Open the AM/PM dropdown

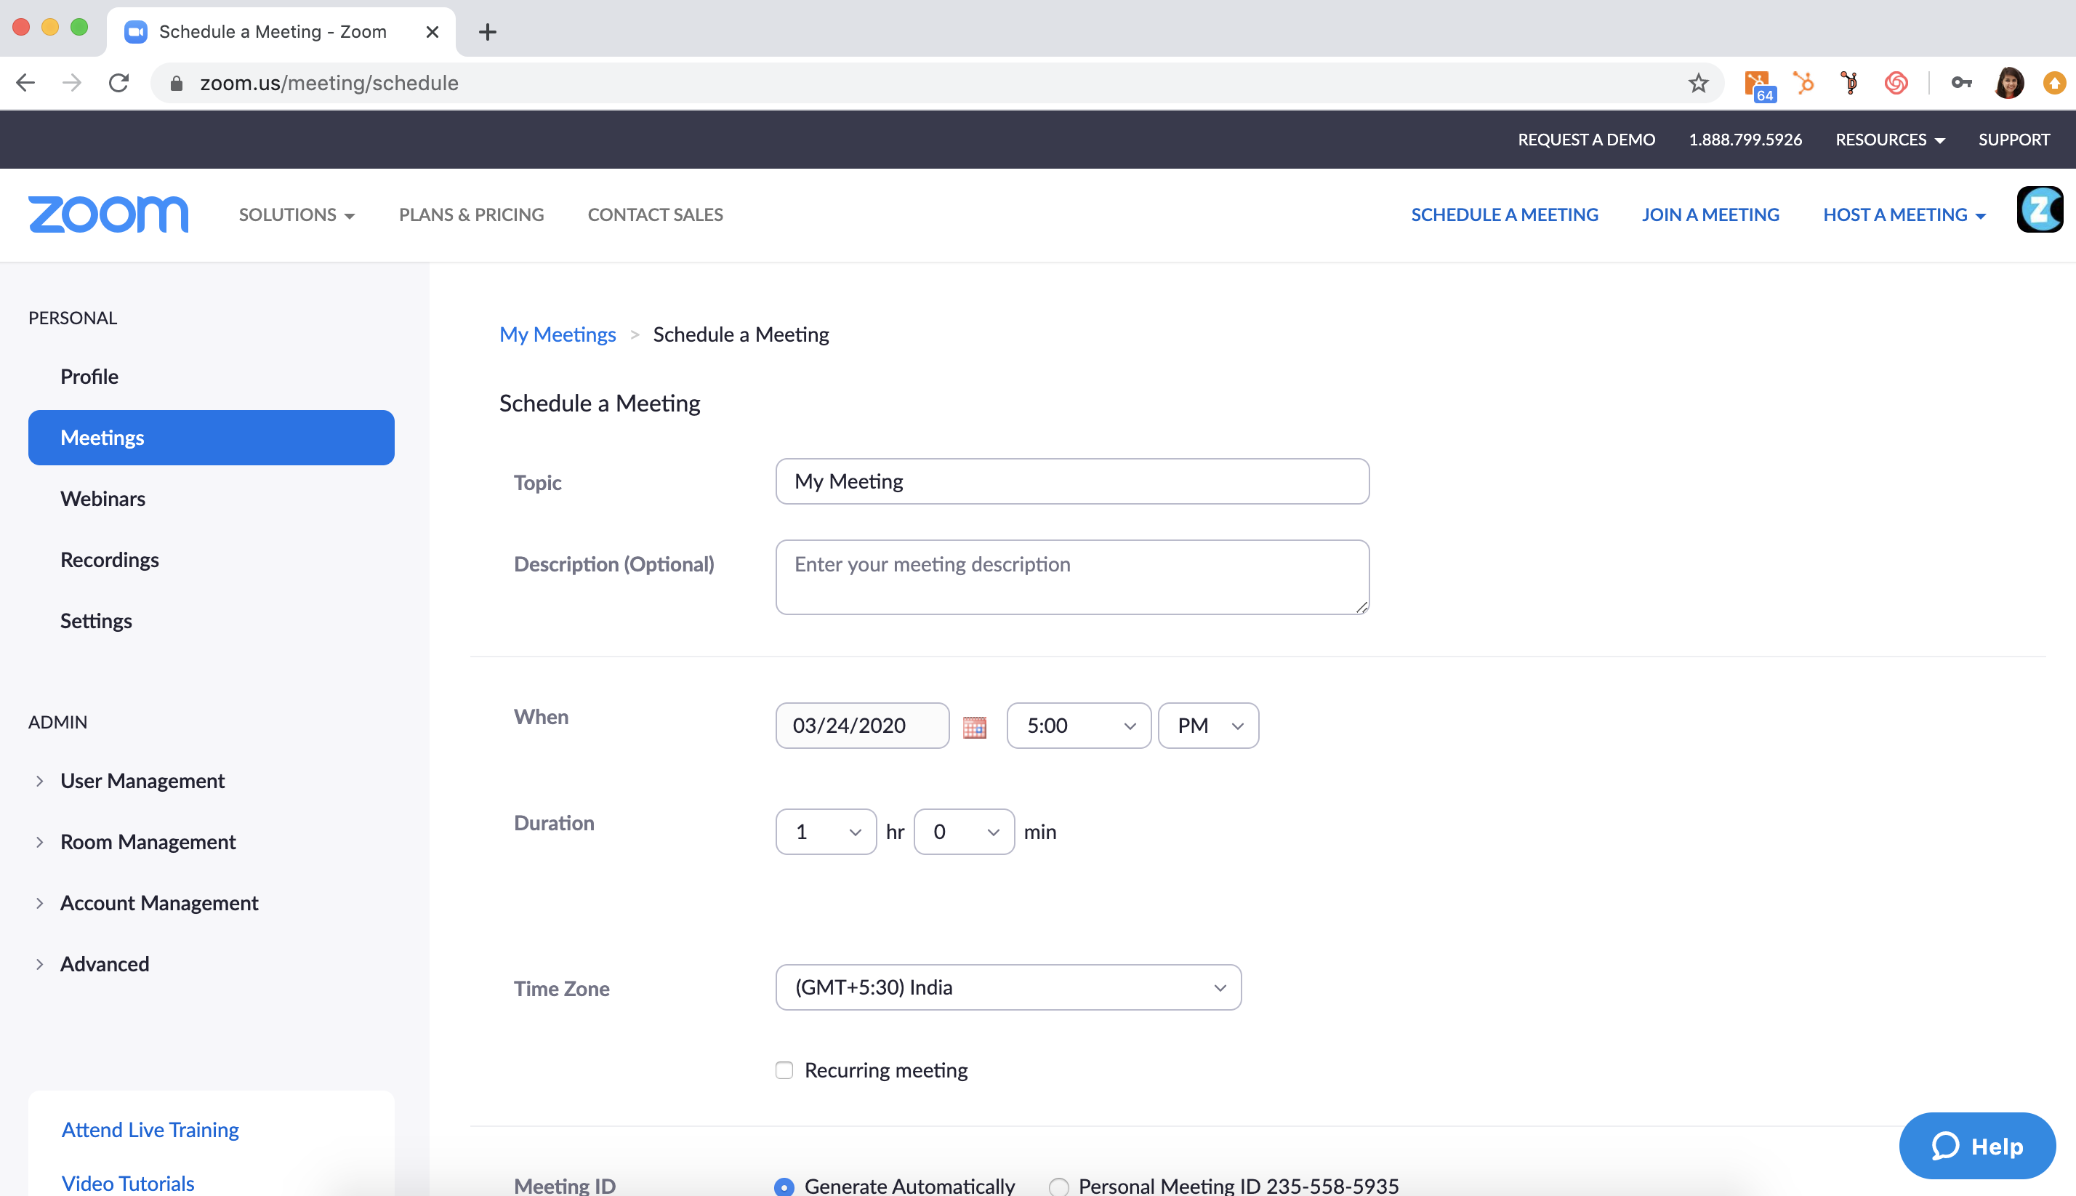pos(1208,726)
